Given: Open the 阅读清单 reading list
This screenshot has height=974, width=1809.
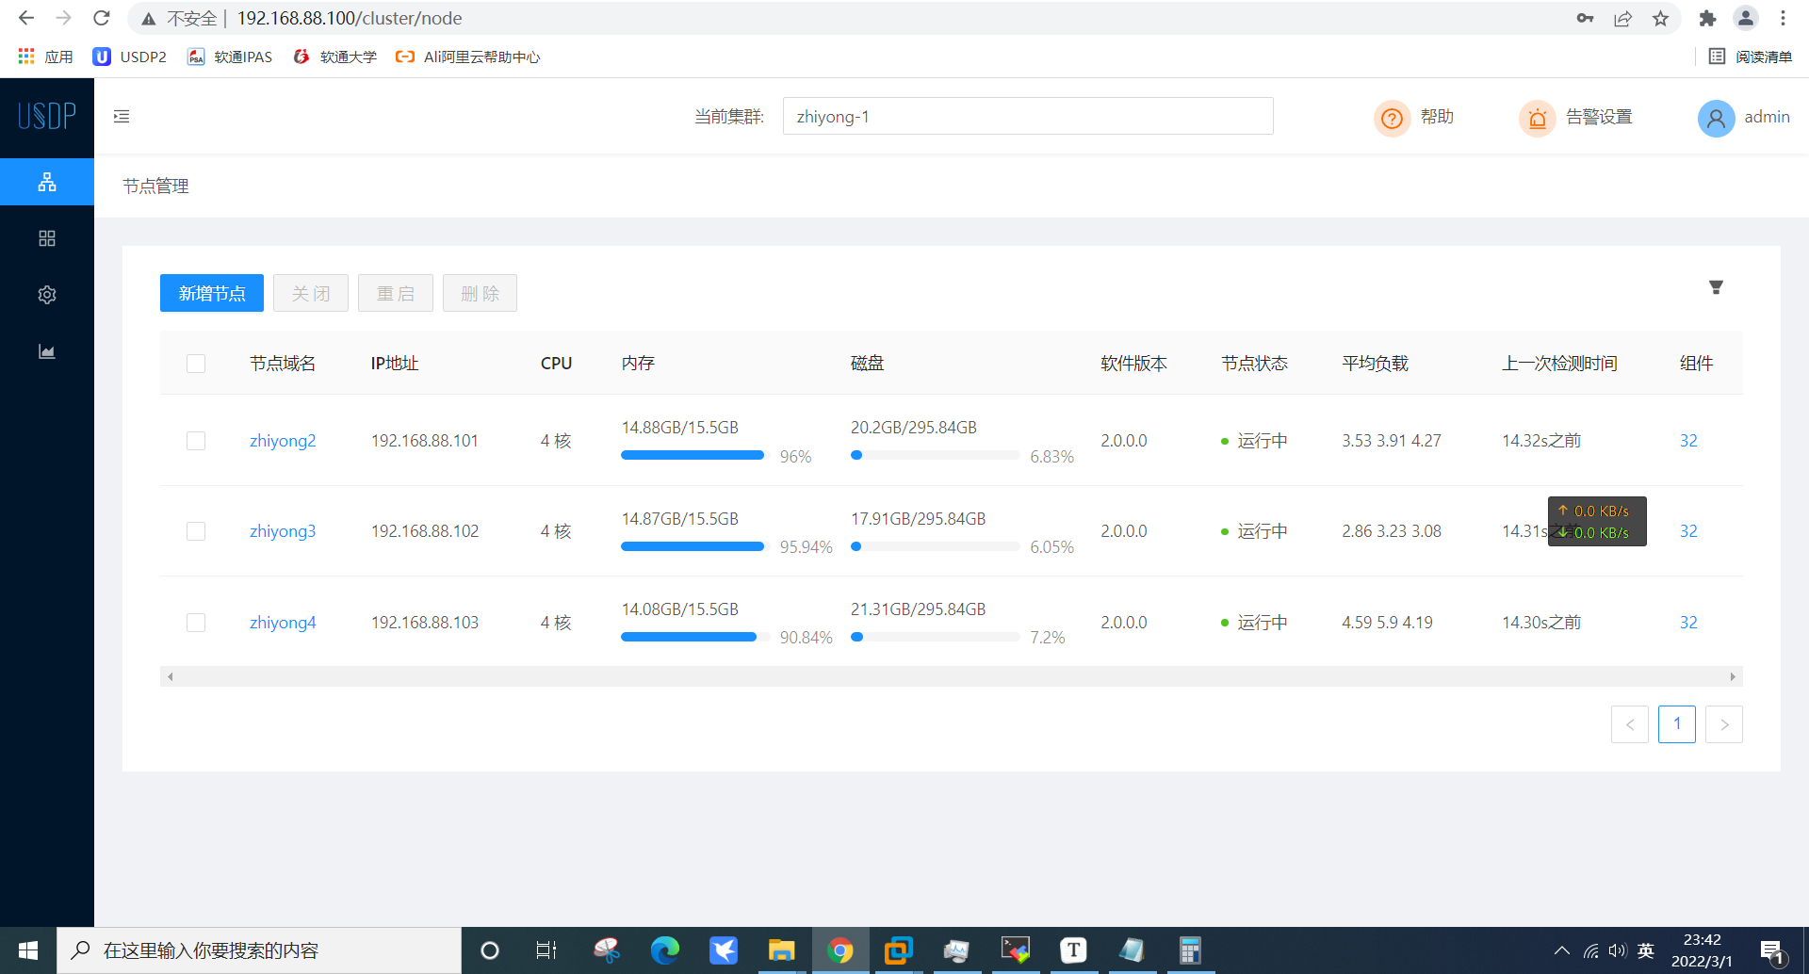Looking at the screenshot, I should pos(1754,57).
